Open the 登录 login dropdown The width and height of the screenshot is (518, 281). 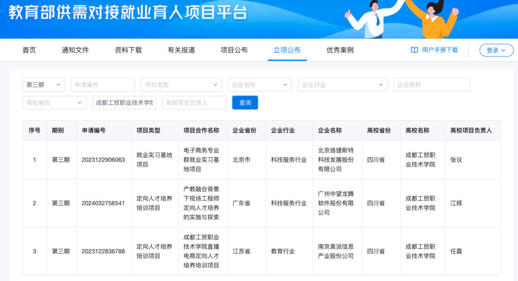pos(496,50)
